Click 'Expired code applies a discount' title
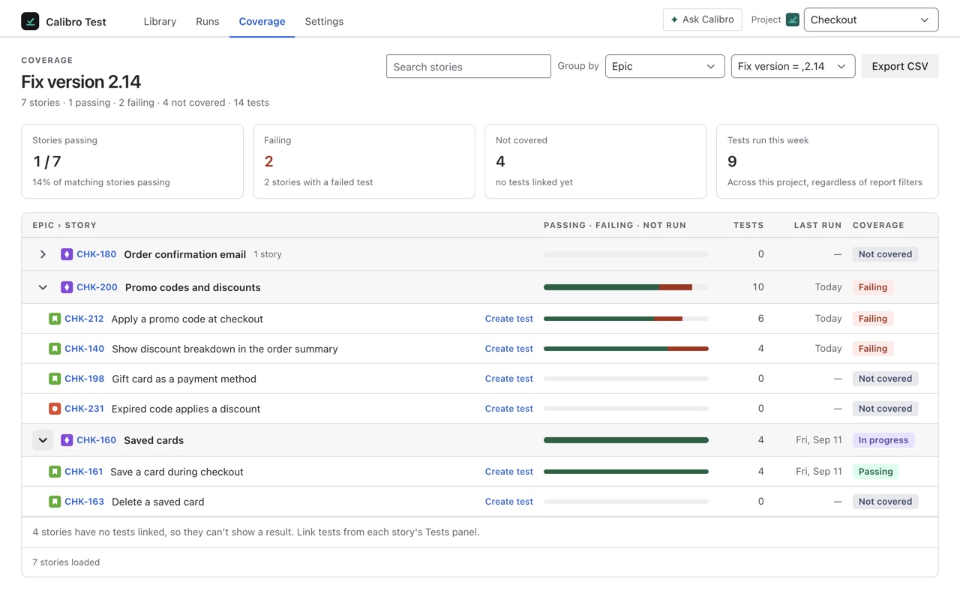Viewport: 960px width, 600px height. click(186, 409)
